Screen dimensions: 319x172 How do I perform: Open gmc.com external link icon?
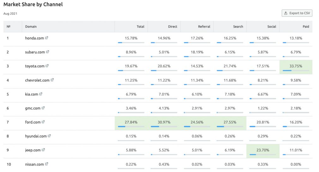point(43,108)
